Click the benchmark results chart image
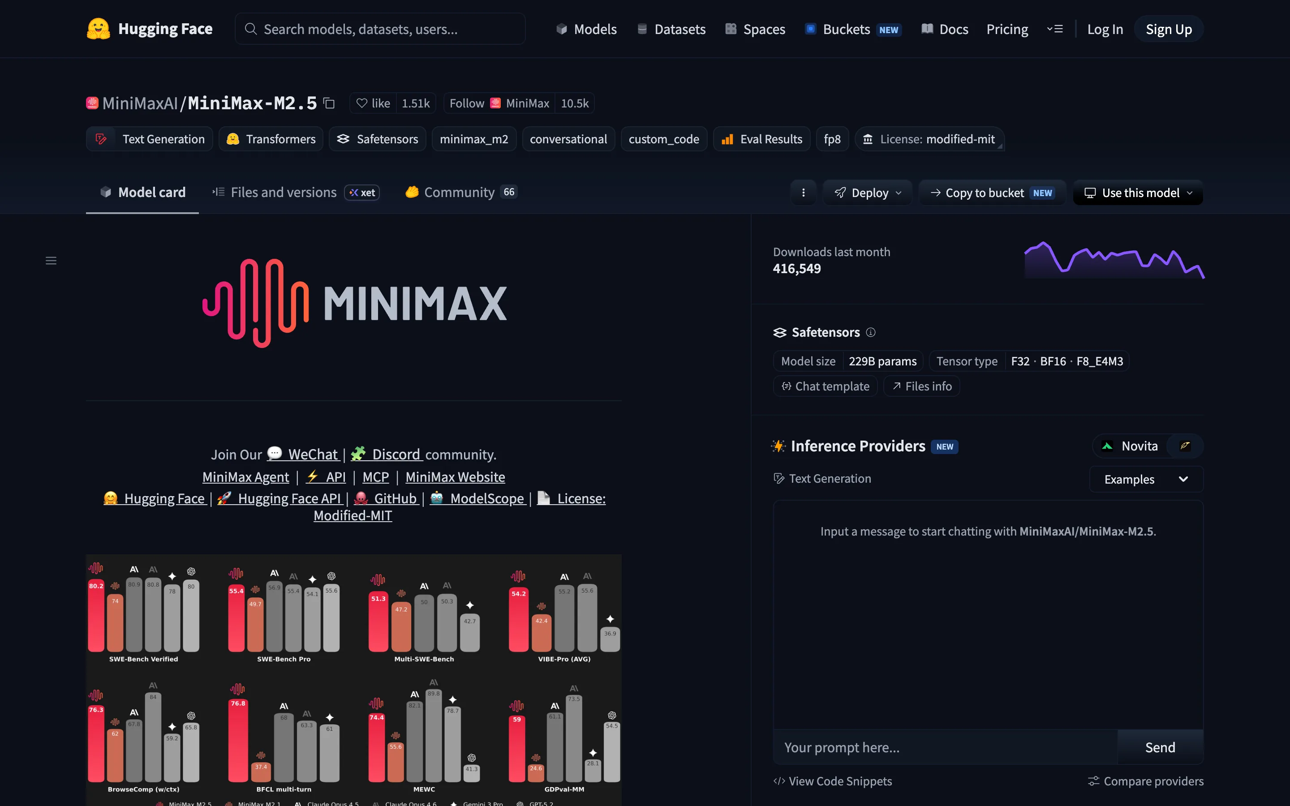 pyautogui.click(x=354, y=680)
